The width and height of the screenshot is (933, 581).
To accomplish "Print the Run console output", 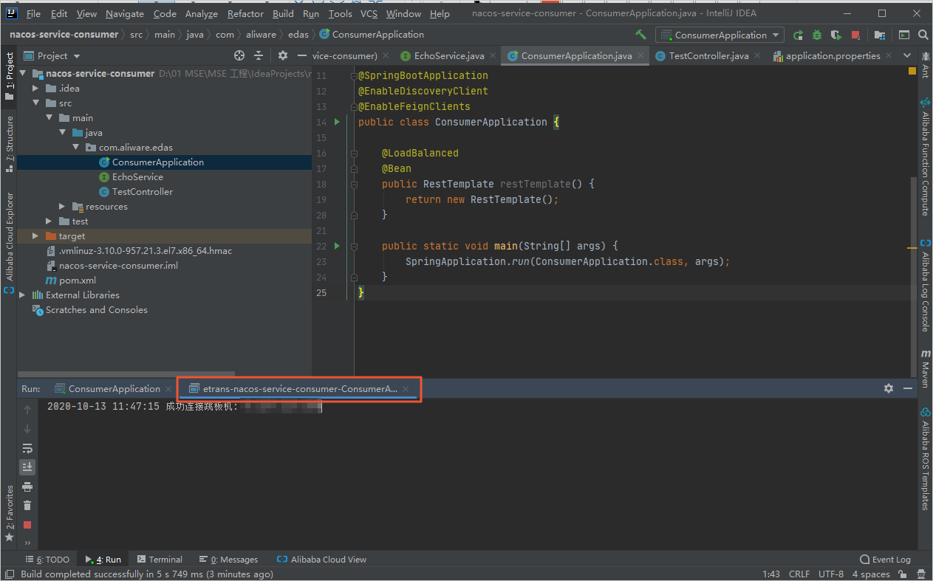I will pyautogui.click(x=27, y=487).
